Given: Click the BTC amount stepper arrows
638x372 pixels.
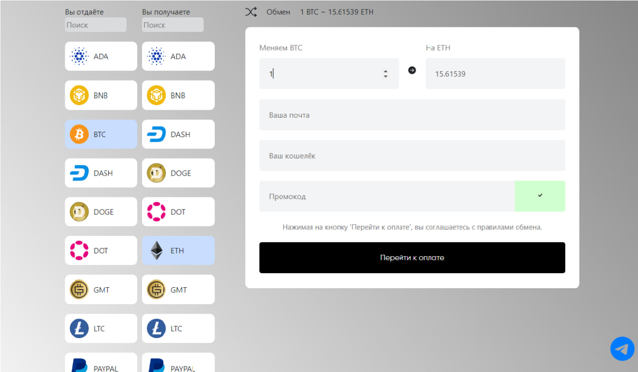Looking at the screenshot, I should (x=385, y=74).
